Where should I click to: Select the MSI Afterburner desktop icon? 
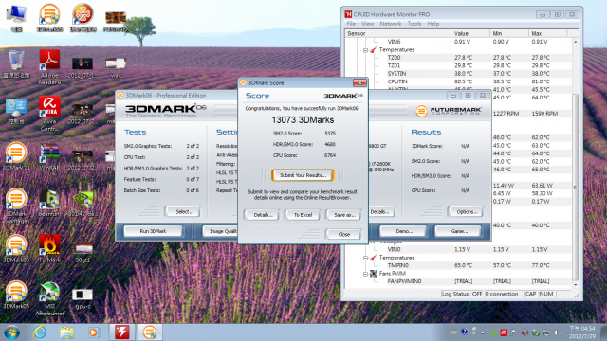coord(49,298)
